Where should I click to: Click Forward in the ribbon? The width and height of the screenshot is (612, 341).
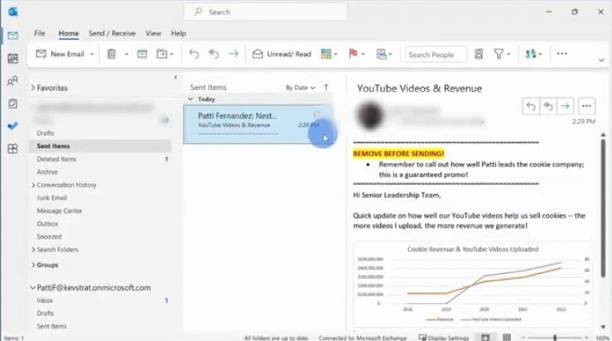[x=234, y=54]
